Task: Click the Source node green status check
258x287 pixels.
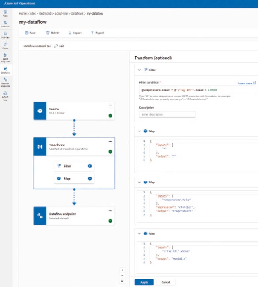Action: coord(110,116)
